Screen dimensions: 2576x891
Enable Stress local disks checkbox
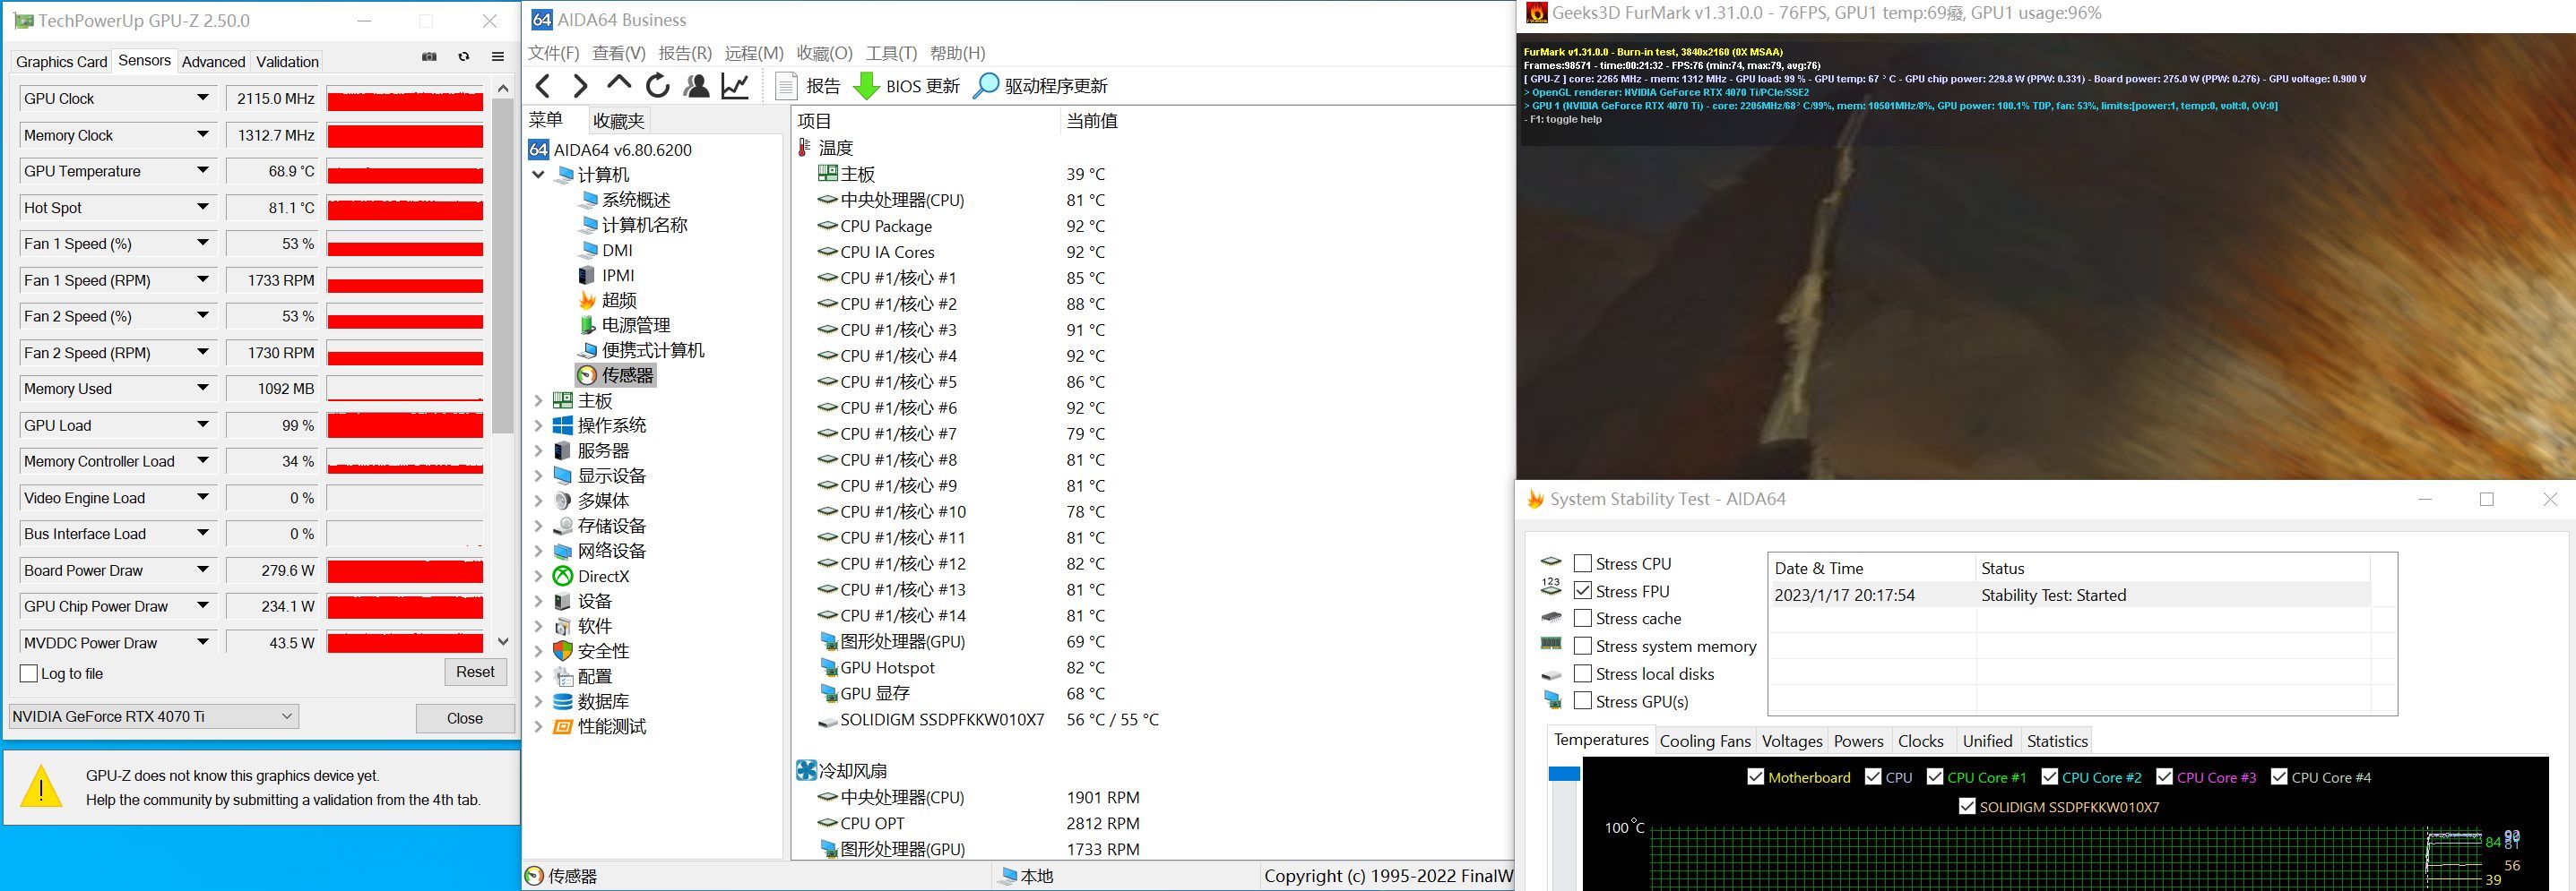[x=1582, y=673]
